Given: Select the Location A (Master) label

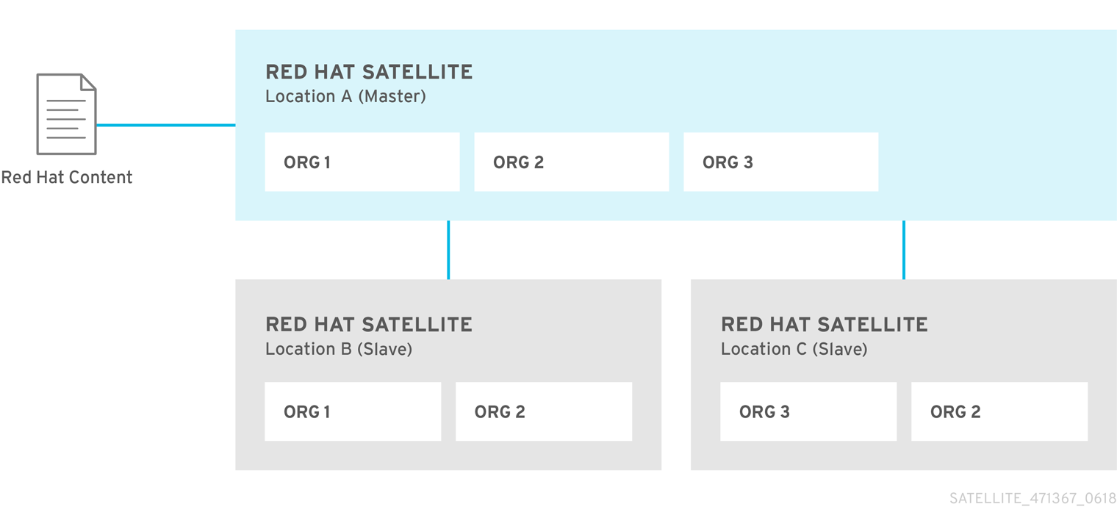Looking at the screenshot, I should coord(345,96).
